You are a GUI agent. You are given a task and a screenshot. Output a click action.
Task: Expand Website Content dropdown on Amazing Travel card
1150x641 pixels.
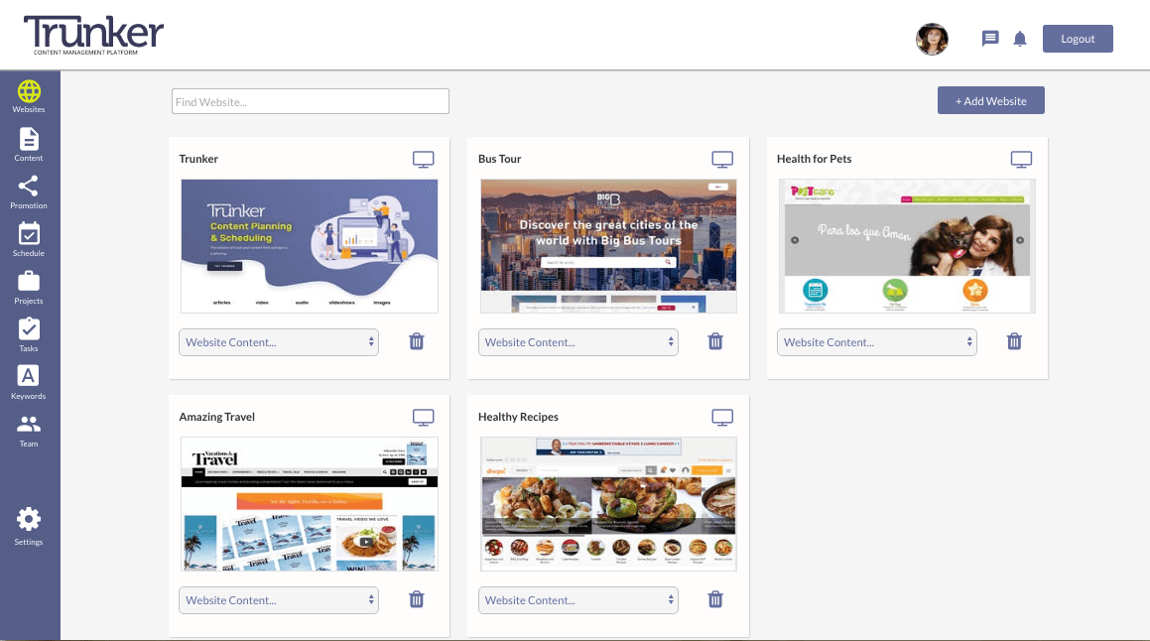pyautogui.click(x=279, y=600)
